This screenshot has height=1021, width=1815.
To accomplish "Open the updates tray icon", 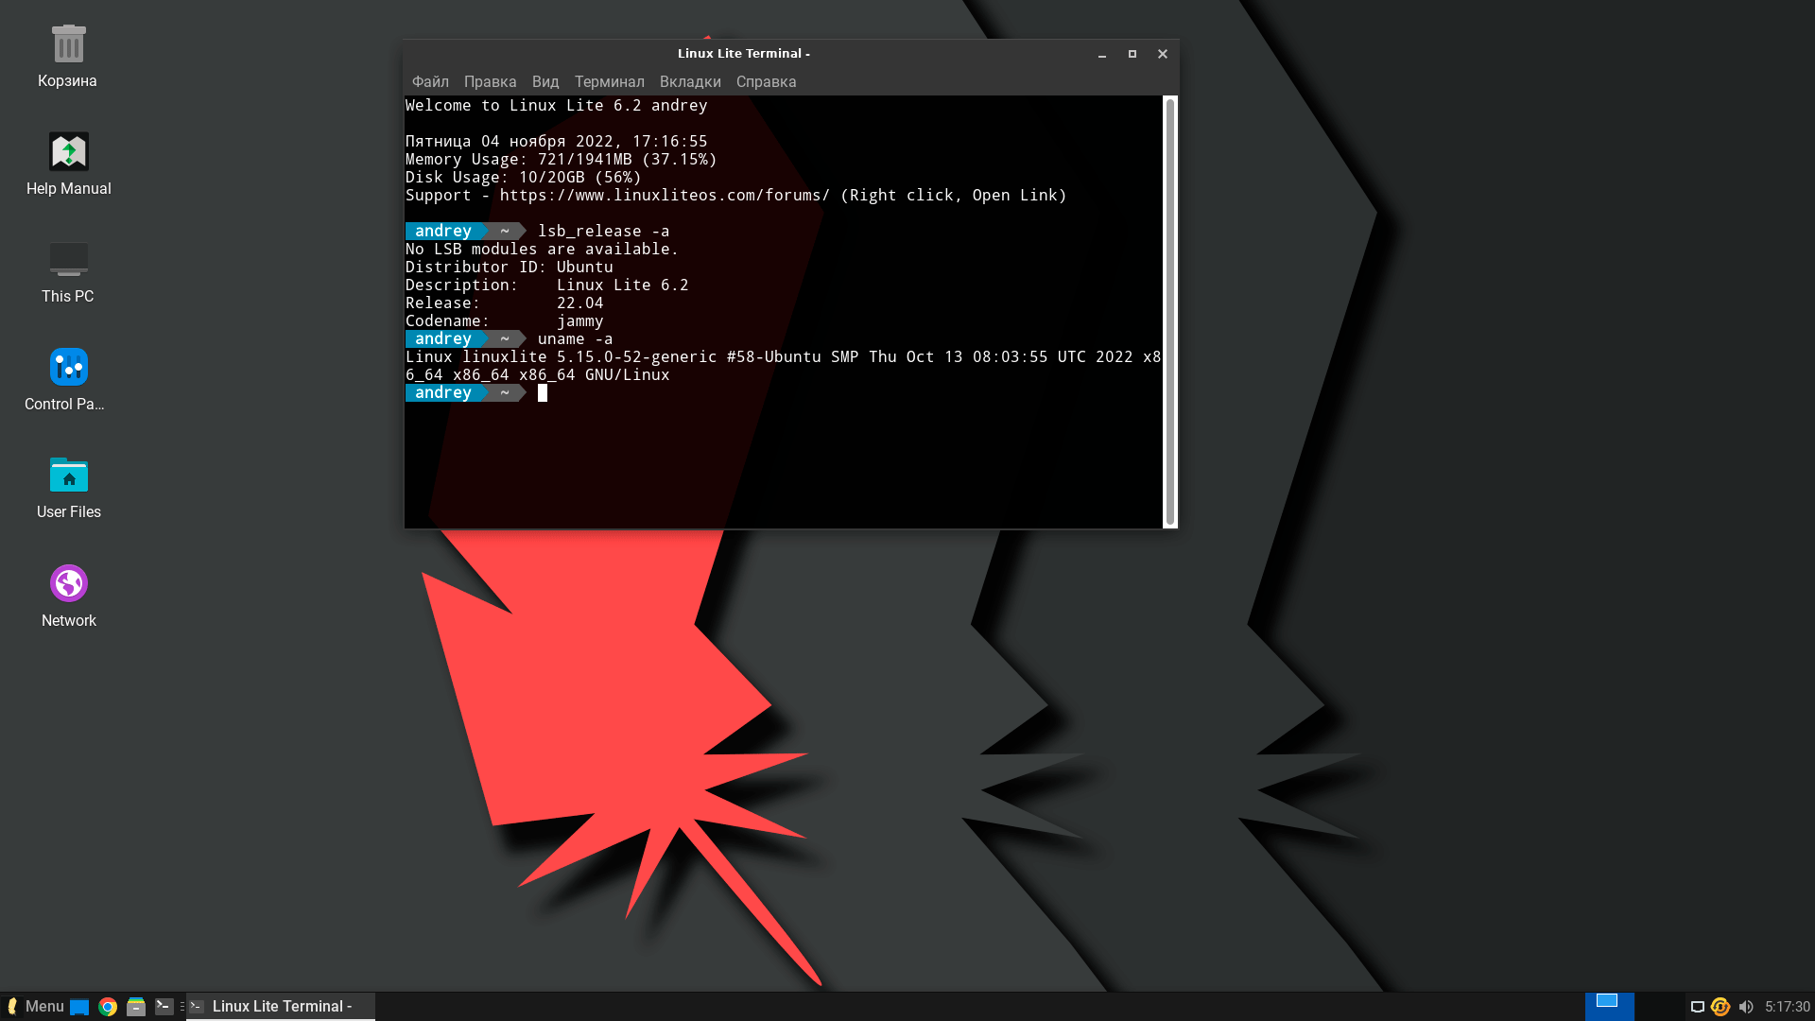I will (x=1720, y=1007).
